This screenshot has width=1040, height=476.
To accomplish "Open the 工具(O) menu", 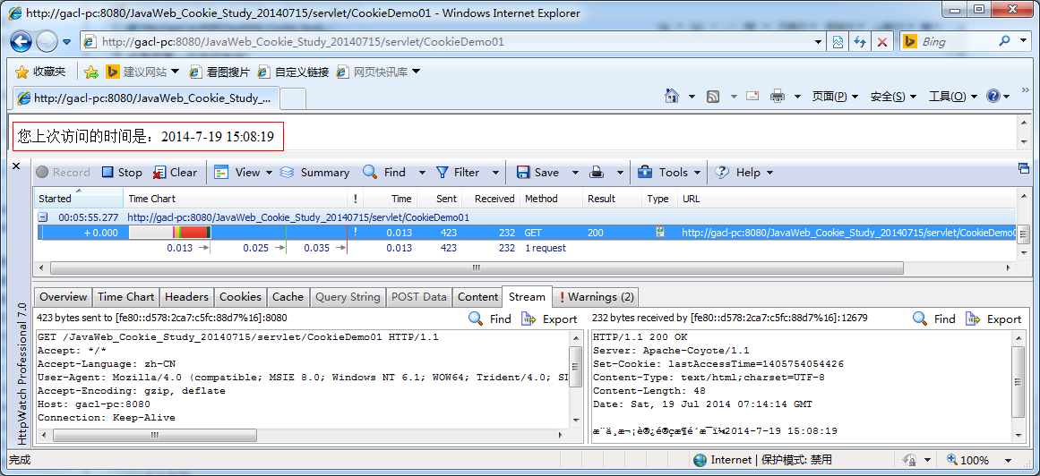I will pos(952,96).
